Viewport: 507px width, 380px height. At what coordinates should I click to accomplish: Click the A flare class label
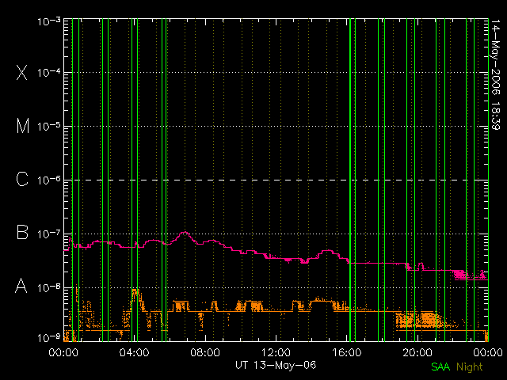(x=21, y=286)
